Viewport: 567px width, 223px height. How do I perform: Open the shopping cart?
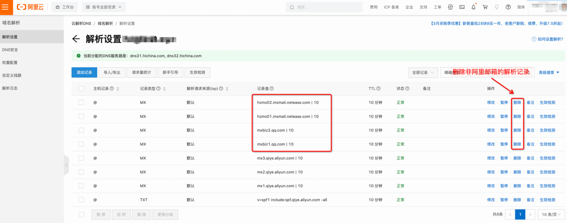coord(485,7)
